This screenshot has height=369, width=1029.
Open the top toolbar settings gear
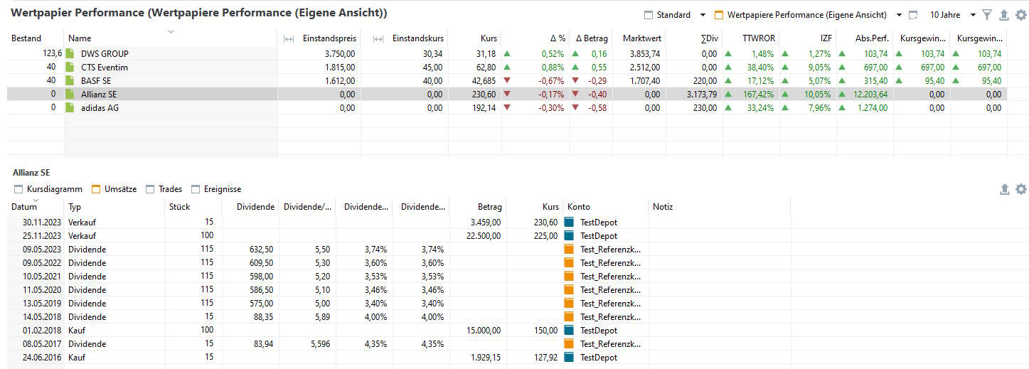(1021, 15)
